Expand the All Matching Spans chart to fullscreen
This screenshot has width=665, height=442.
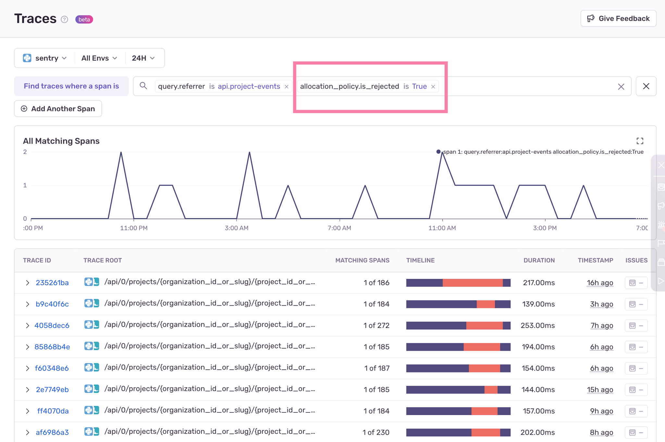coord(640,141)
